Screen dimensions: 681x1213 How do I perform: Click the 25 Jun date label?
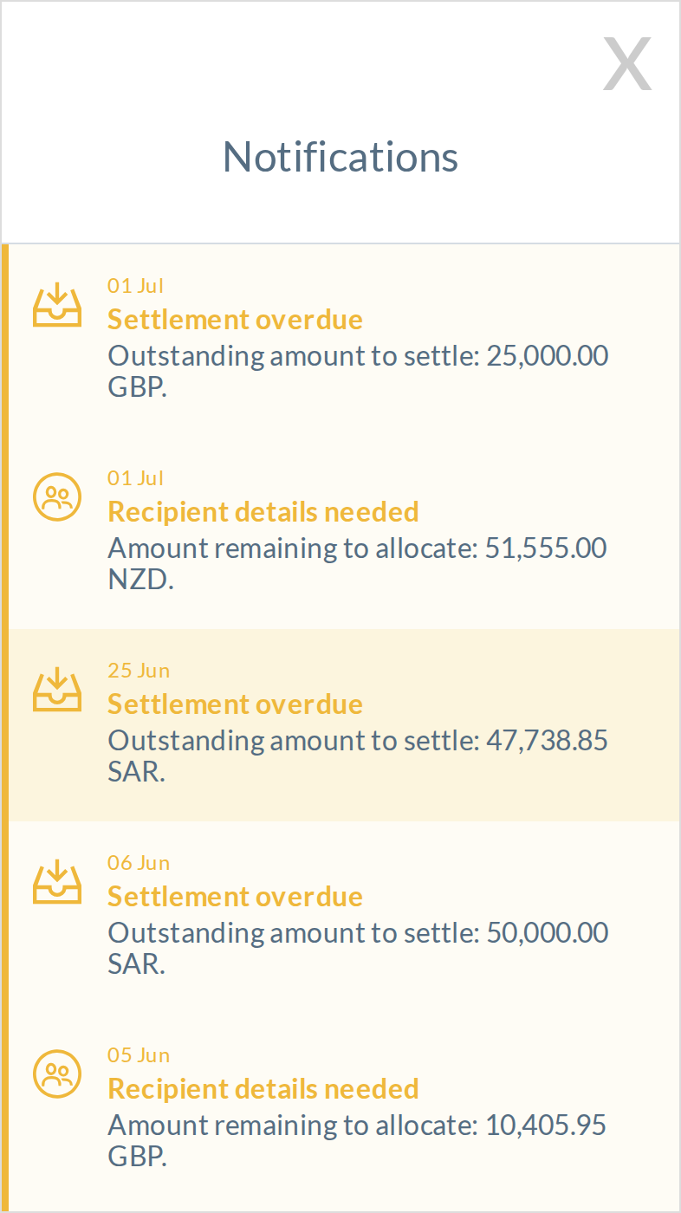(139, 671)
